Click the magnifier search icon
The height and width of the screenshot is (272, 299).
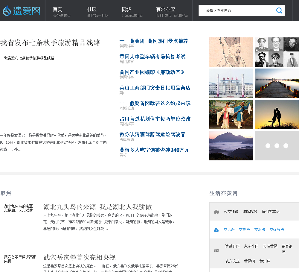tap(279, 10)
